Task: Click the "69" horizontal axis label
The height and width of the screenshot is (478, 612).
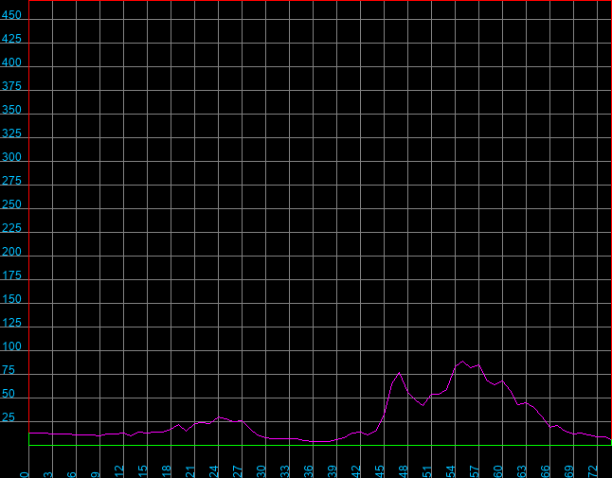Action: click(x=569, y=471)
